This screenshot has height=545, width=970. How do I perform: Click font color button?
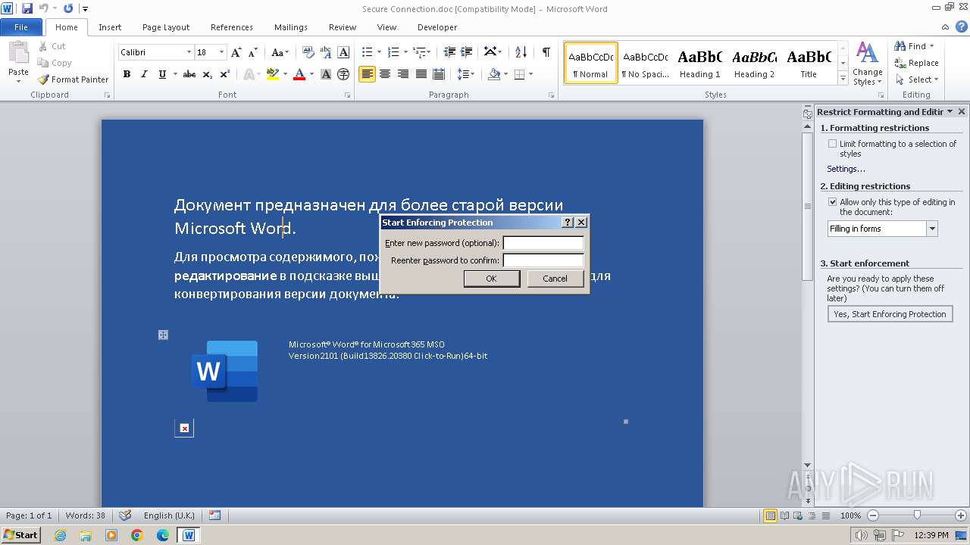[299, 74]
